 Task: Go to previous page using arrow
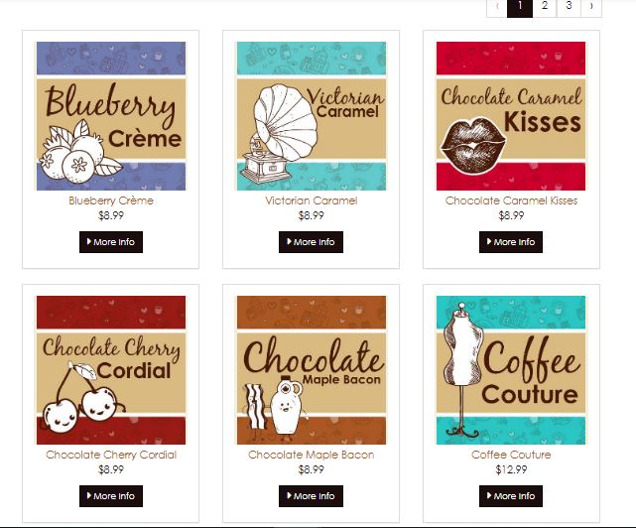click(x=497, y=7)
